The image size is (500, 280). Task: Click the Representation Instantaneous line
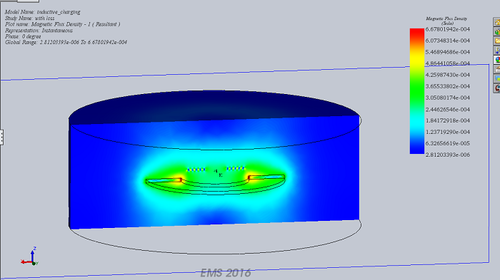[39, 31]
